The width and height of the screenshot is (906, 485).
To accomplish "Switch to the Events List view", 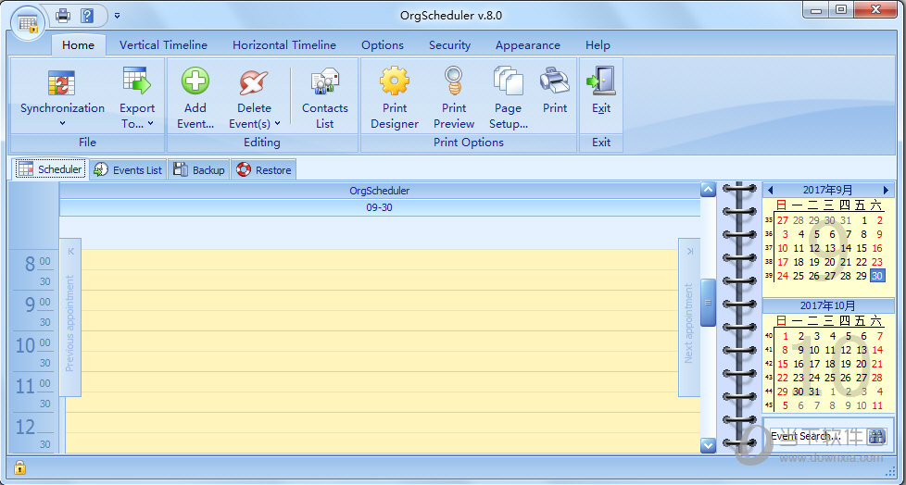I will point(129,169).
